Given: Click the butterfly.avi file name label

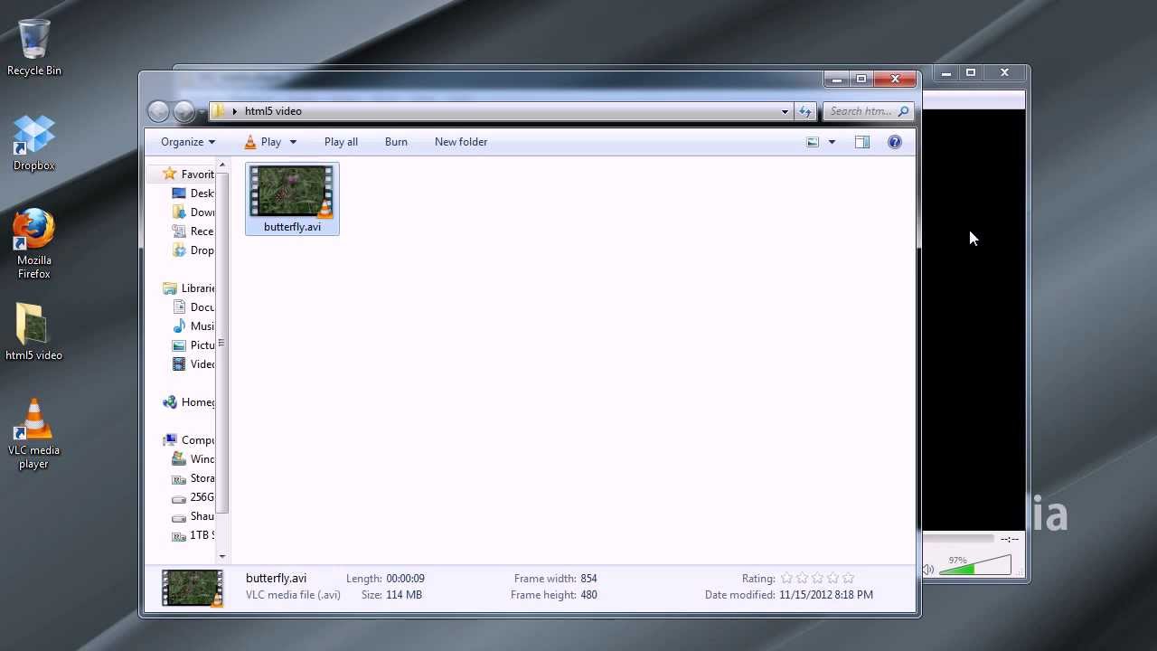Looking at the screenshot, I should point(292,227).
